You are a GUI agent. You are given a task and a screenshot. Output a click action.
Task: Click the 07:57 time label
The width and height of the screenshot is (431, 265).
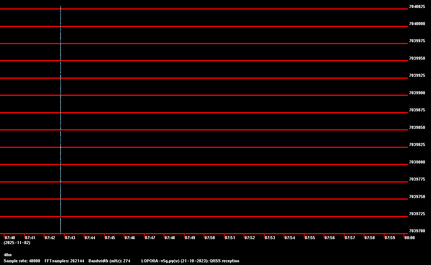pyautogui.click(x=350, y=238)
